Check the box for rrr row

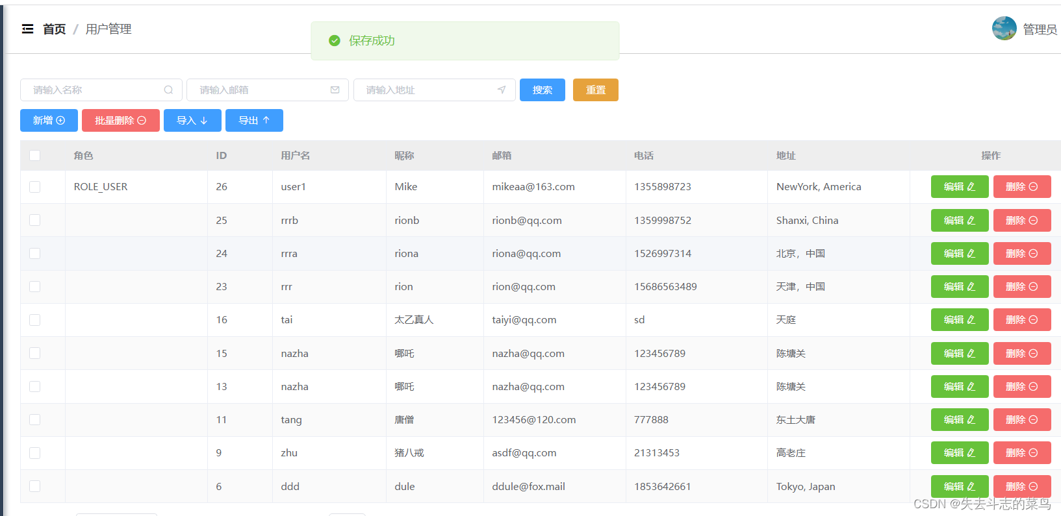35,287
